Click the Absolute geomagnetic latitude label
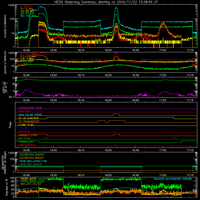Image resolution: width=200 pixels, height=200 pixels. coord(173,179)
